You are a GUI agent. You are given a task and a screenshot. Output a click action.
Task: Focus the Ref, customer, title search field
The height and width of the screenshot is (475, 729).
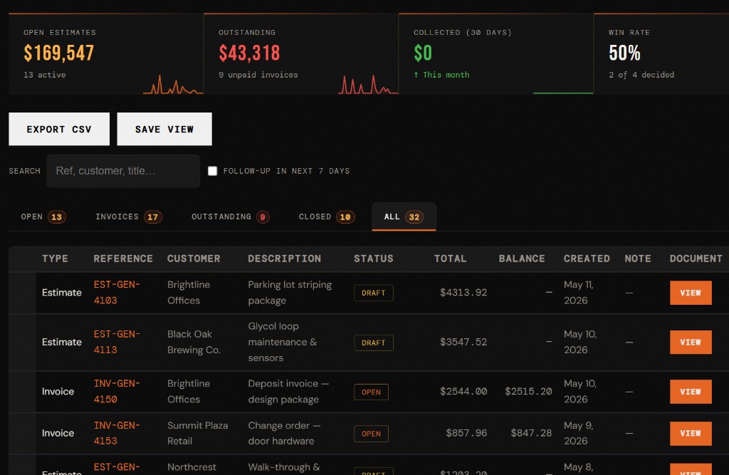coord(123,171)
